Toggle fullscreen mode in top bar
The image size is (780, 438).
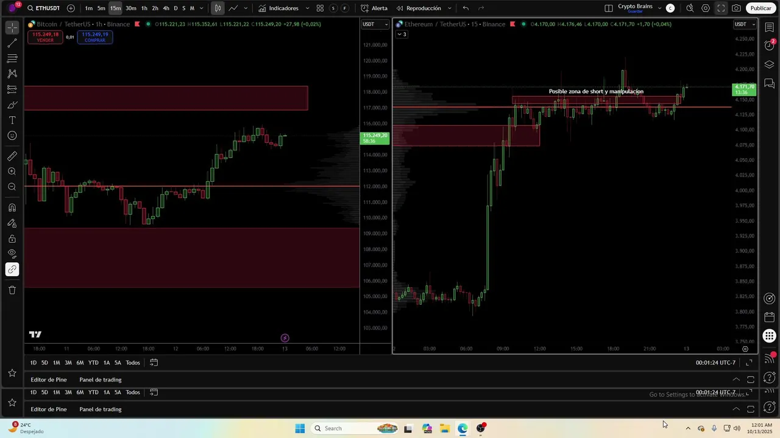coord(721,9)
